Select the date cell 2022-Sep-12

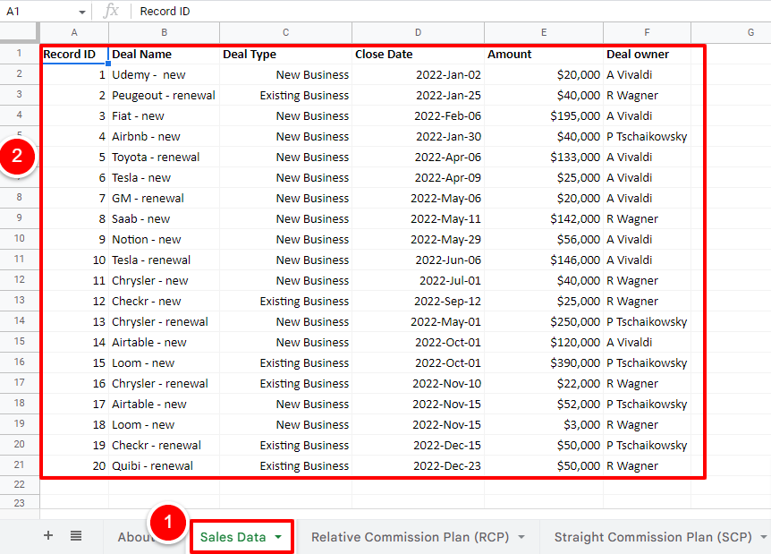[x=418, y=301]
